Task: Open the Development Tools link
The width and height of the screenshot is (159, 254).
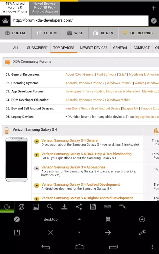Action: [x=79, y=91]
